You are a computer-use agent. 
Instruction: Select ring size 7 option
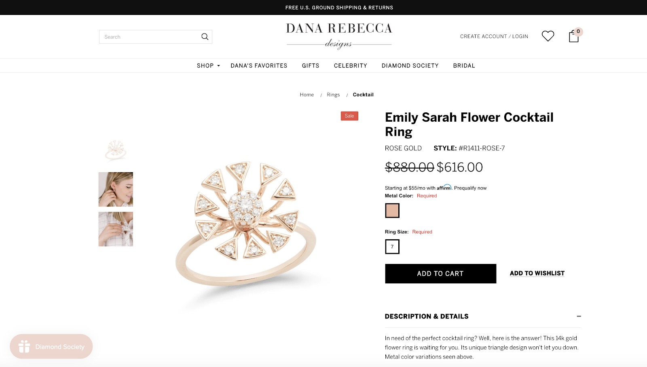coord(392,247)
